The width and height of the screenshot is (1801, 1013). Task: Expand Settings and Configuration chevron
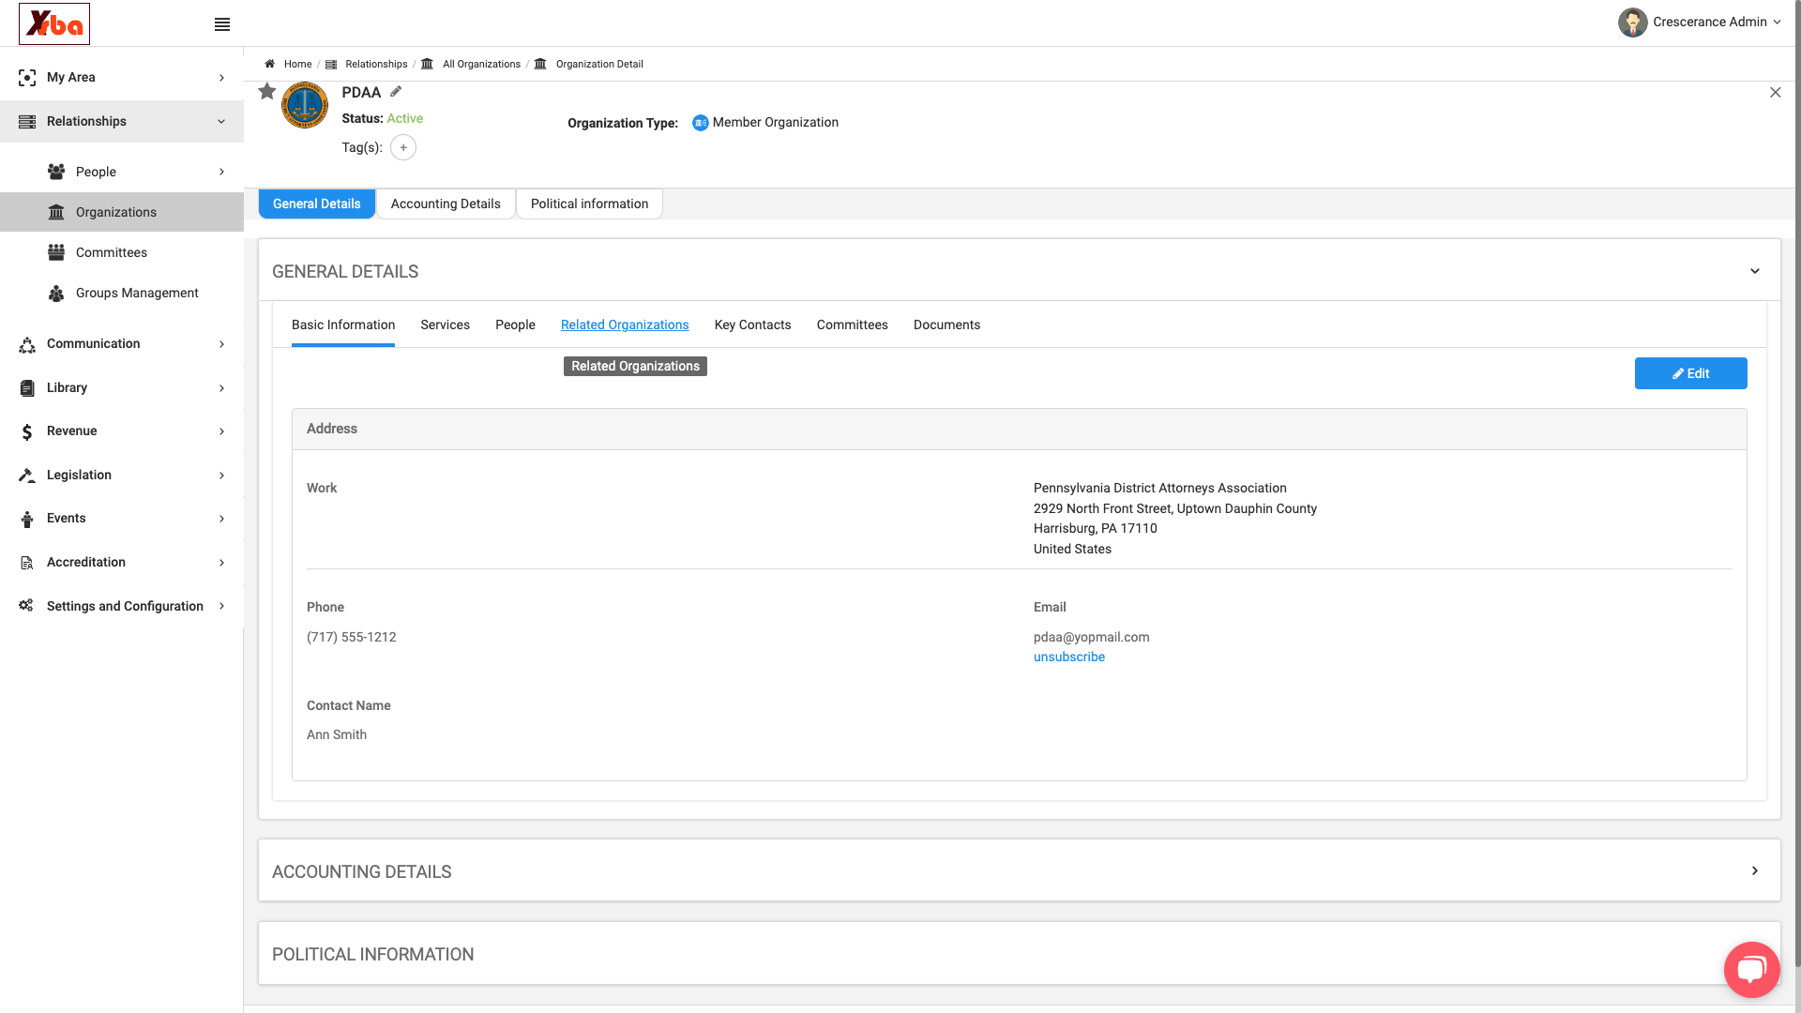[x=222, y=606]
